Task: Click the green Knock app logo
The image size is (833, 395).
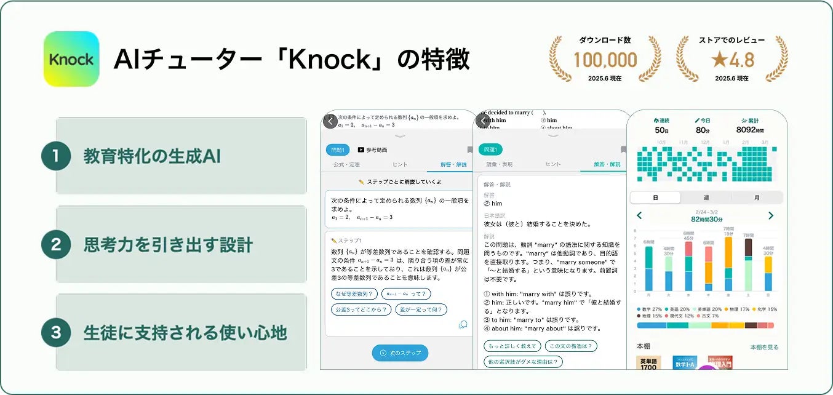Action: [71, 59]
